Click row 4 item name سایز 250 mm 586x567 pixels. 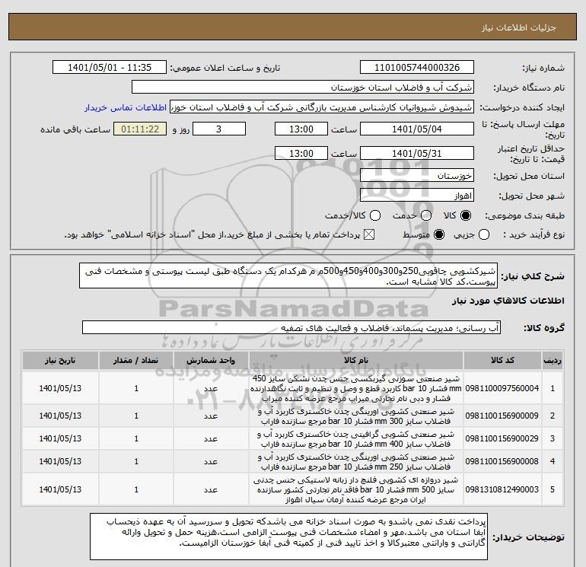click(356, 462)
